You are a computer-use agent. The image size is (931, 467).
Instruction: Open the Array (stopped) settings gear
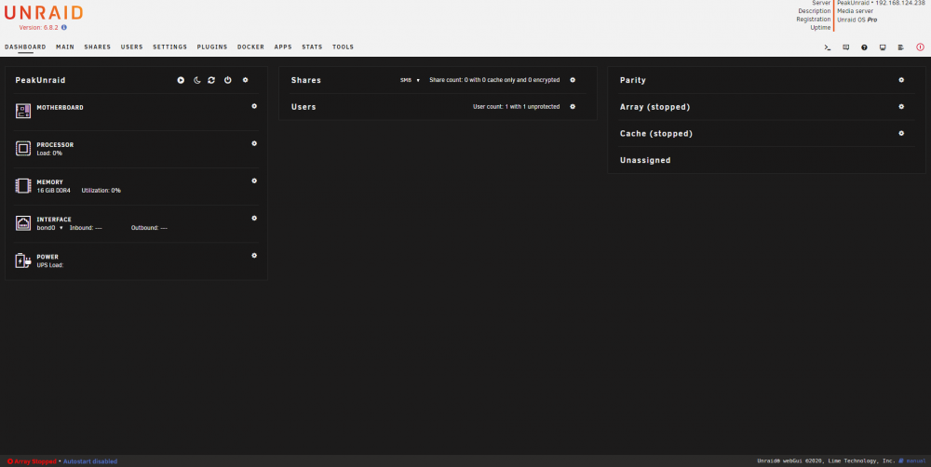(x=901, y=107)
